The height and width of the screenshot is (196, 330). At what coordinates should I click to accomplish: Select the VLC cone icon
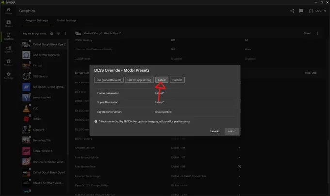point(26,108)
